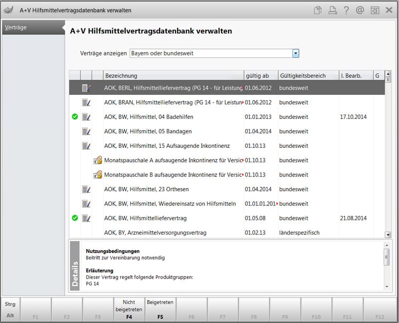Image resolution: width=399 pixels, height=323 pixels.
Task: Select AOK, BW, Hilfsmittel, 15 Aufsaugende Inkontinenz
Action: pos(167,146)
